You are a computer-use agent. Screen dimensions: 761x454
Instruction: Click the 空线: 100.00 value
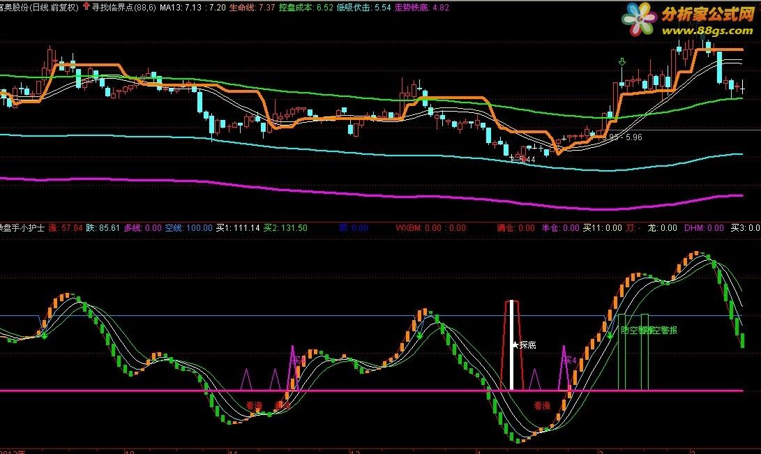pos(189,227)
